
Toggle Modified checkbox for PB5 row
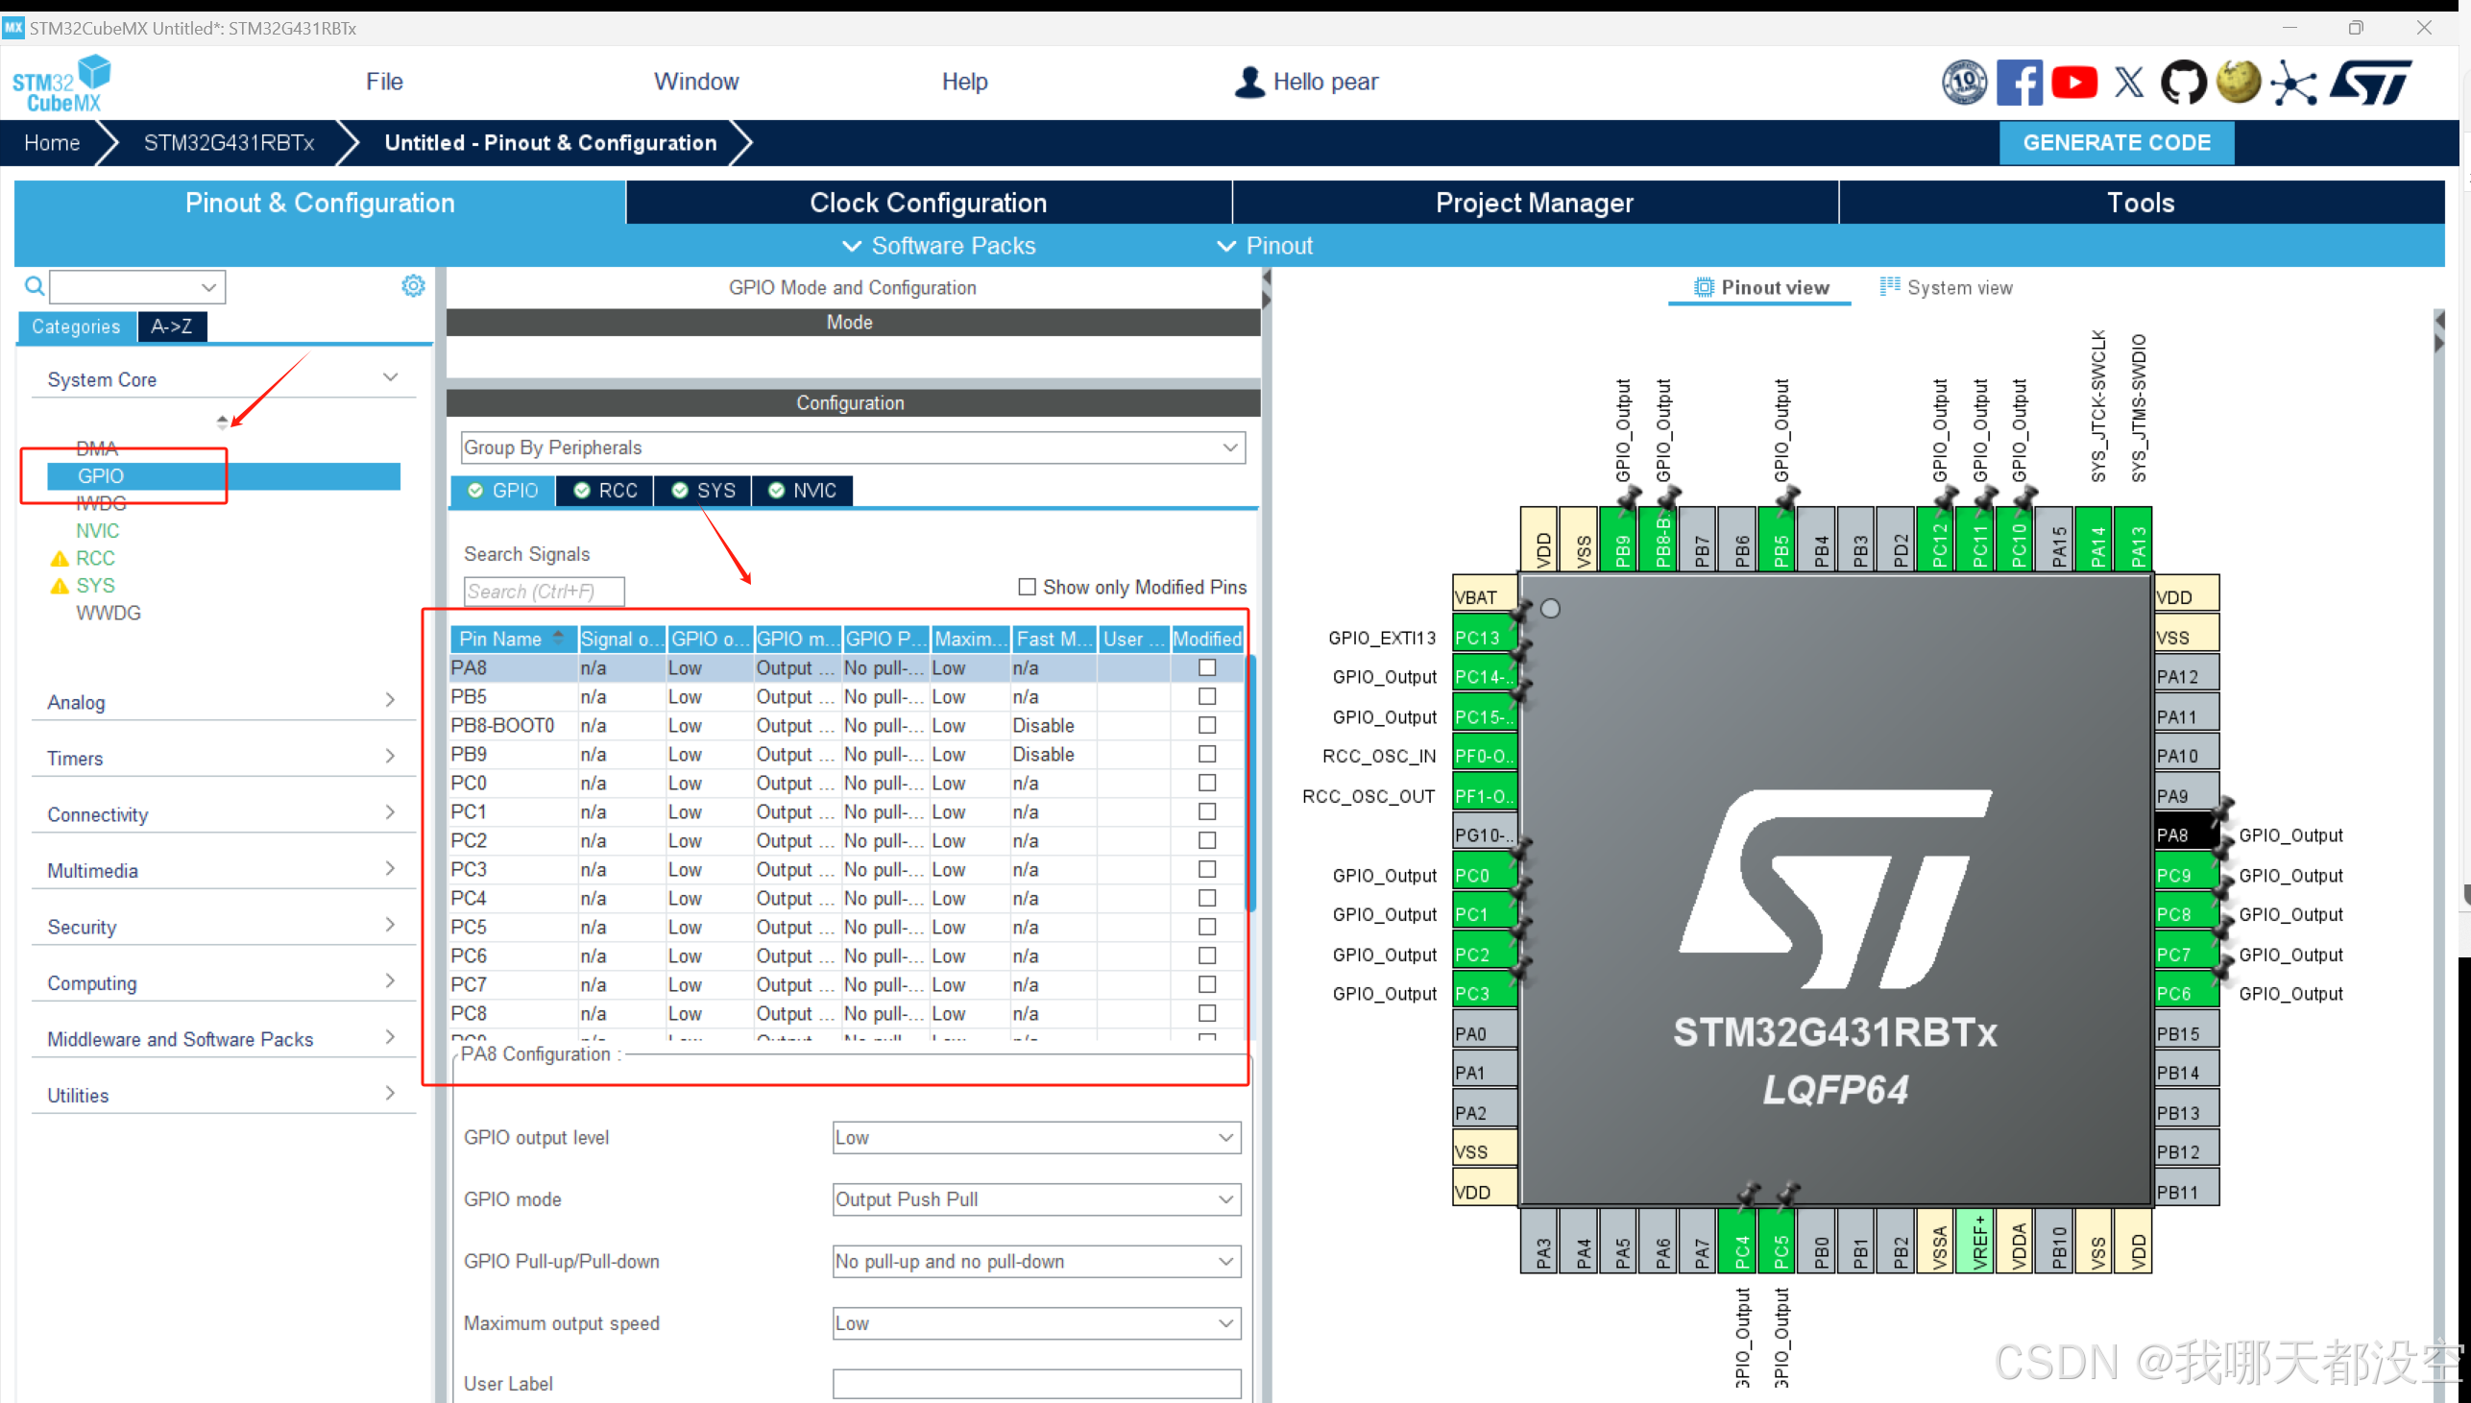point(1207,696)
